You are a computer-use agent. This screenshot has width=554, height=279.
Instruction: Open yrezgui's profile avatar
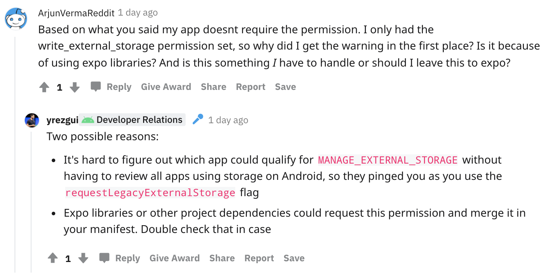(x=32, y=120)
